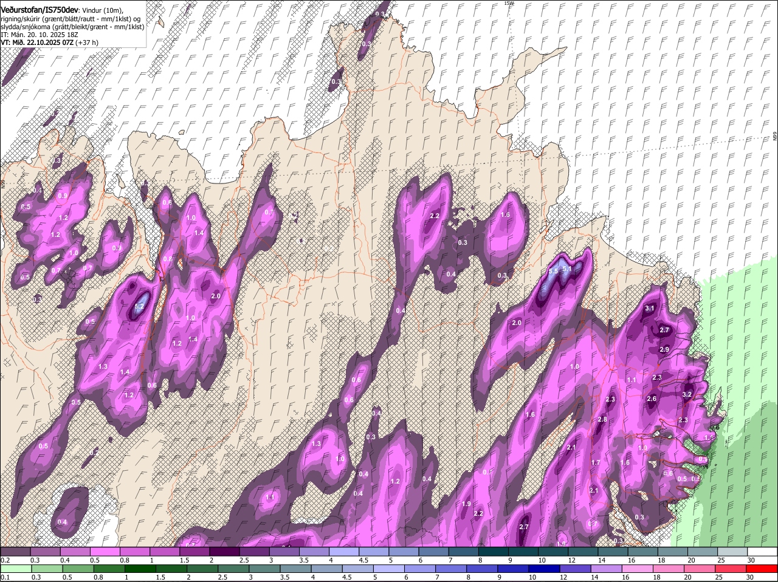Viewport: 778px width, 582px height.
Task: Click upper legend swatch between 2 and 2.5
Action: point(224,552)
